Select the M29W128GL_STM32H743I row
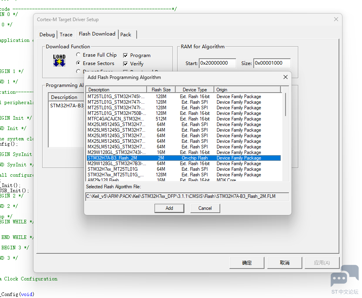 [184, 152]
